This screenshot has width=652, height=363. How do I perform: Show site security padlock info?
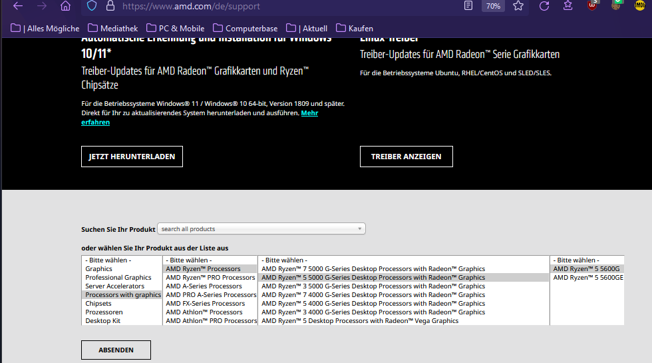(x=110, y=6)
